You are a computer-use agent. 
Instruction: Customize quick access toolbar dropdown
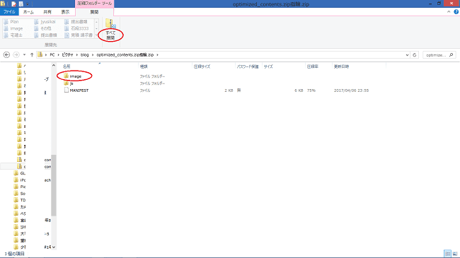tap(28, 4)
